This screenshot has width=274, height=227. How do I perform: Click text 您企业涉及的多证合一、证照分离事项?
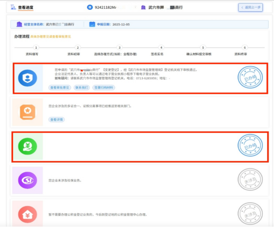[x=90, y=106]
